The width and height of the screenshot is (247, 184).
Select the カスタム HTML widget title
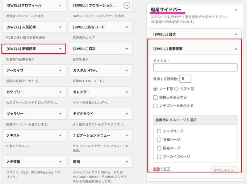[x=85, y=70]
